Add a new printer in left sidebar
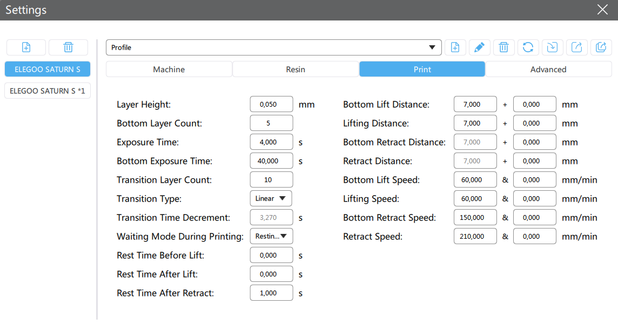The width and height of the screenshot is (618, 332). [x=26, y=47]
